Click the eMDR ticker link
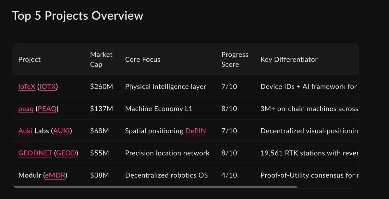The image size is (389, 199). click(55, 175)
